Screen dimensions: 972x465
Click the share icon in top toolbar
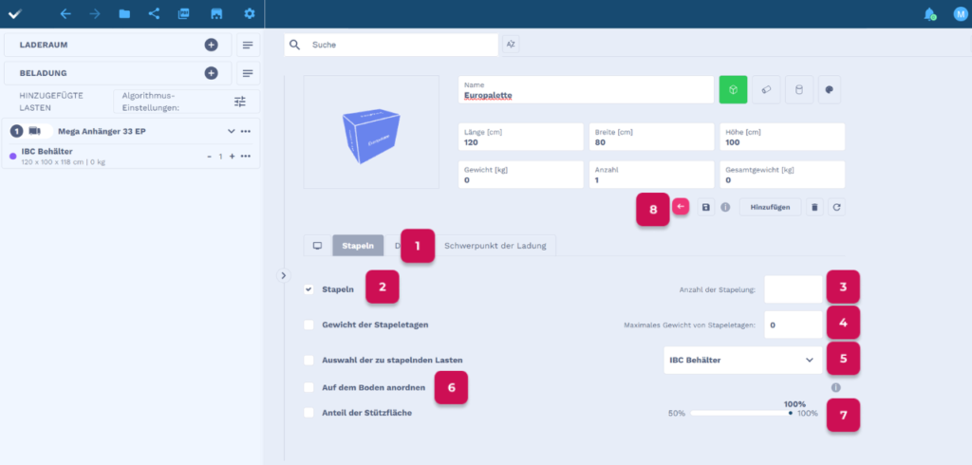(x=154, y=14)
